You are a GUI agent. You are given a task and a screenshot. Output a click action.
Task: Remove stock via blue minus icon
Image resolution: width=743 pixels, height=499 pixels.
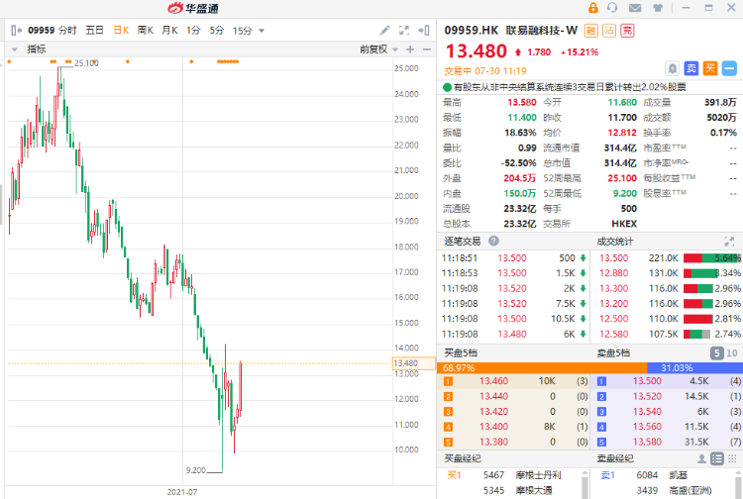pyautogui.click(x=729, y=68)
